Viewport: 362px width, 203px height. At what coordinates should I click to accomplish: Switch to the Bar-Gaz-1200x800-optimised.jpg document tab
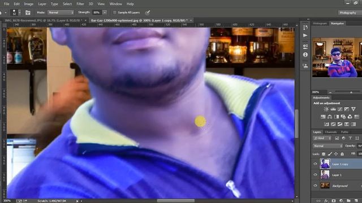[x=139, y=20]
